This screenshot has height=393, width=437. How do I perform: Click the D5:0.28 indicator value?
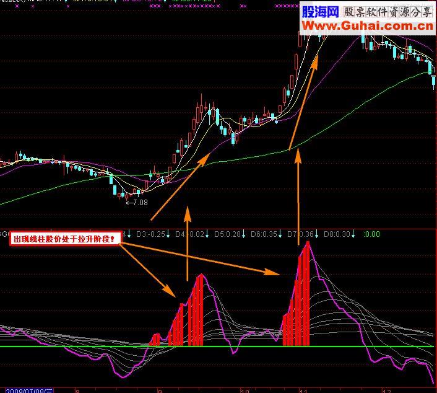(227, 234)
